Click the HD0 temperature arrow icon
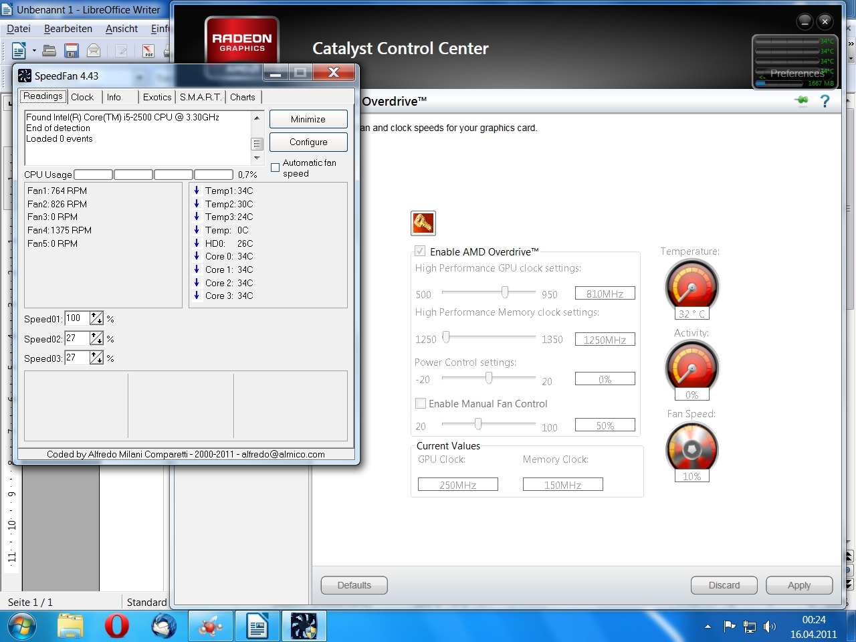Image resolution: width=856 pixels, height=642 pixels. pyautogui.click(x=197, y=243)
